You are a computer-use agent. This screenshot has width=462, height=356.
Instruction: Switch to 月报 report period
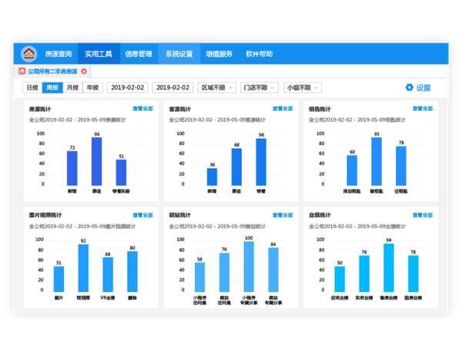coord(72,88)
